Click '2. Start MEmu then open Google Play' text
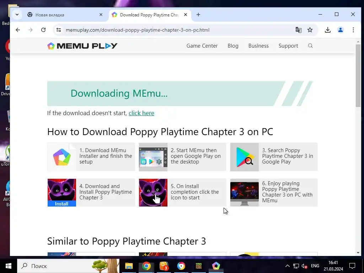 pyautogui.click(x=196, y=156)
